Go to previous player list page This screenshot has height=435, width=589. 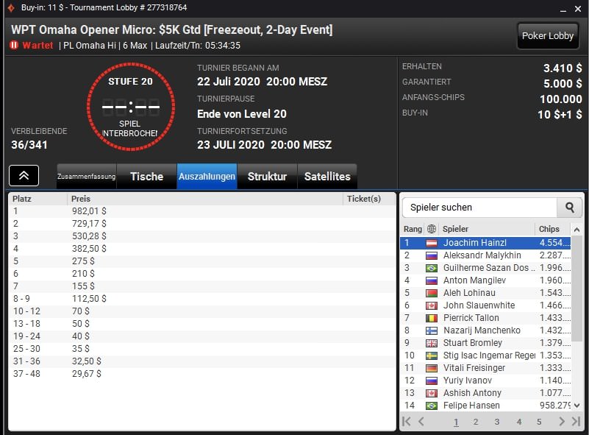coord(421,422)
